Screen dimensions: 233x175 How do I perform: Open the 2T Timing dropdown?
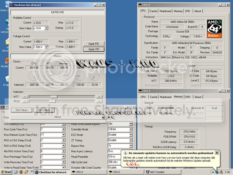131,140
